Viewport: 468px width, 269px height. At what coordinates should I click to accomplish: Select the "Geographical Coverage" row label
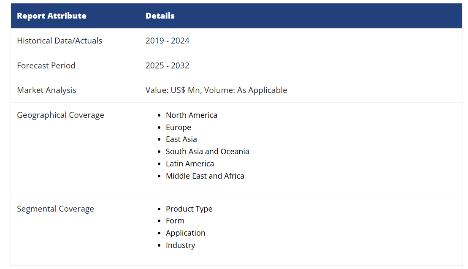pos(60,115)
